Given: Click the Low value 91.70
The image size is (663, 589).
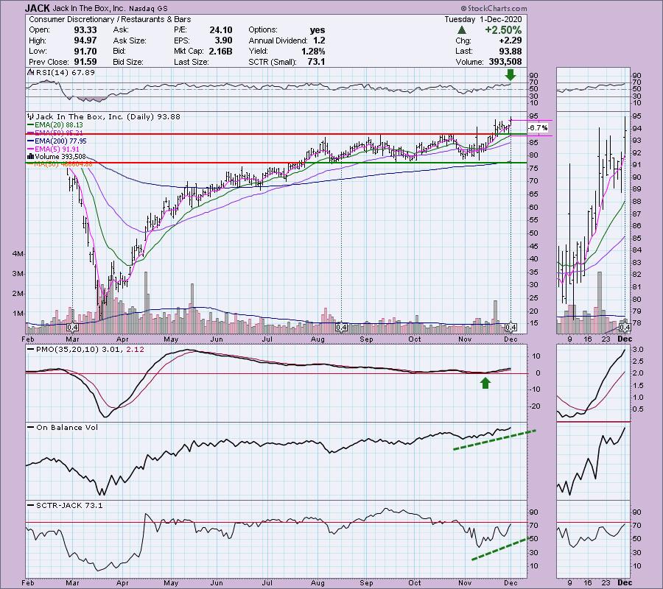Looking at the screenshot, I should [x=85, y=51].
